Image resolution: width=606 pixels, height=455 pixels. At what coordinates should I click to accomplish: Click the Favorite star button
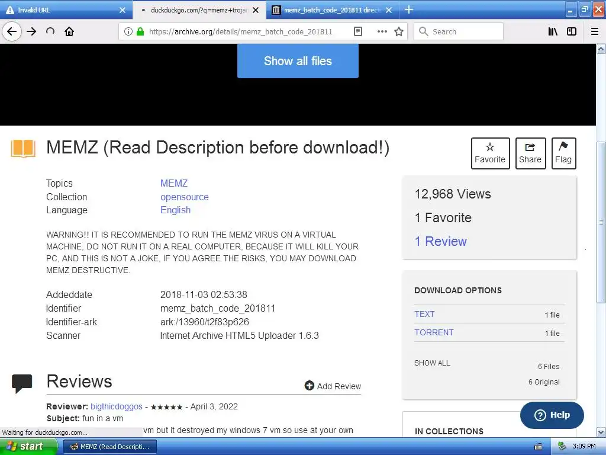[490, 153]
